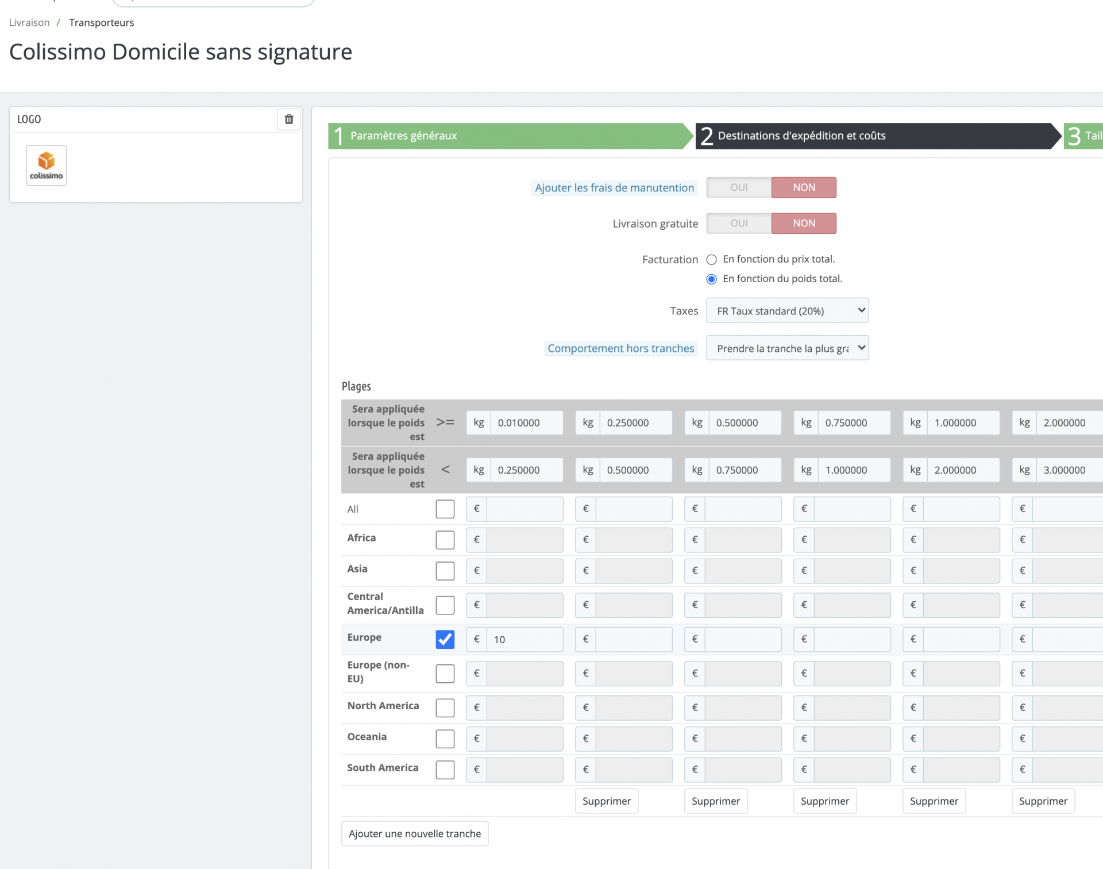This screenshot has height=869, width=1103.
Task: Edit the Europe price field containing 10
Action: (x=524, y=639)
